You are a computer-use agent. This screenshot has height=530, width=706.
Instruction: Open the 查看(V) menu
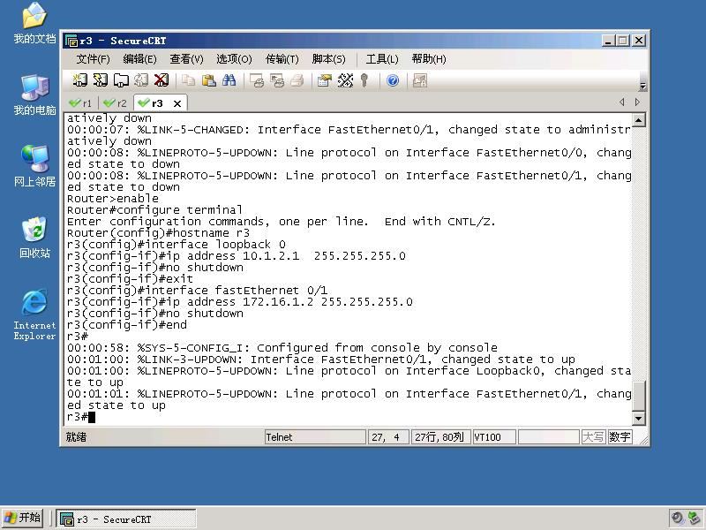[x=186, y=59]
